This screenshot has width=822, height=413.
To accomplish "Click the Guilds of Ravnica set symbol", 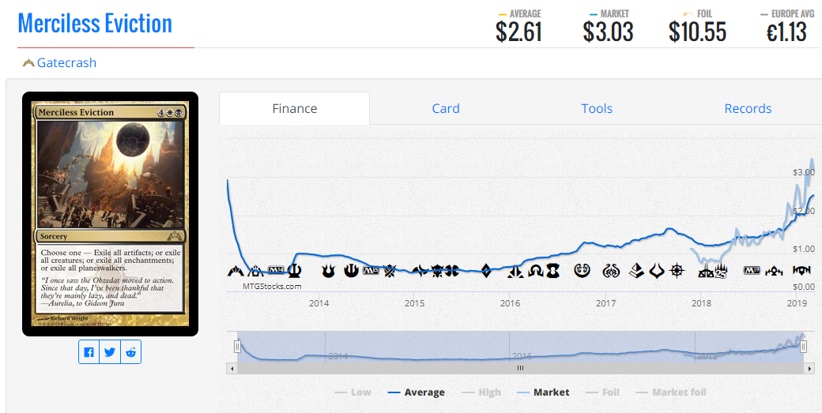I will (x=774, y=271).
